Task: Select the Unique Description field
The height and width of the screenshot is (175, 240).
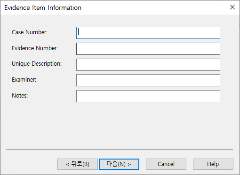Action: pyautogui.click(x=148, y=65)
